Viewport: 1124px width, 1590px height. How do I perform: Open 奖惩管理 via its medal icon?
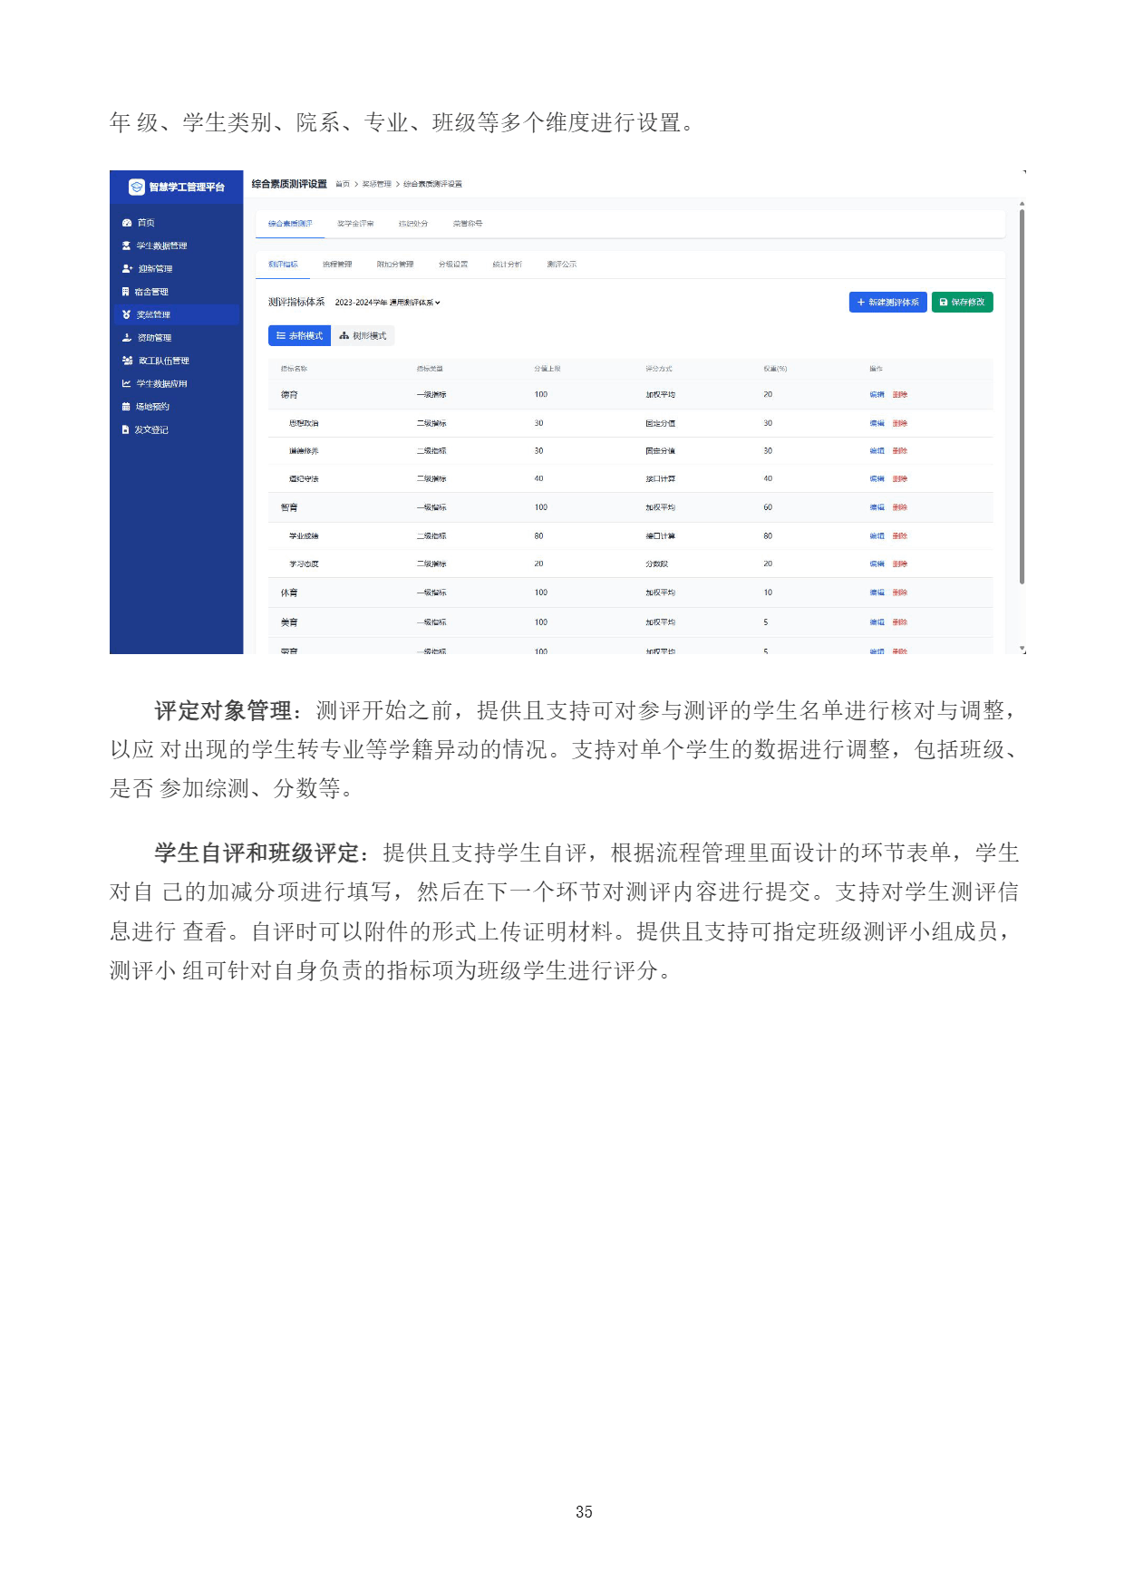pyautogui.click(x=127, y=314)
